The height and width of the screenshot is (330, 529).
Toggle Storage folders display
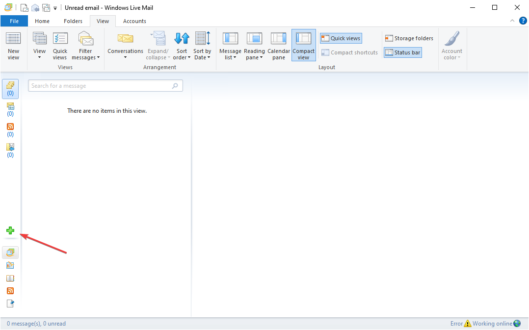click(409, 38)
